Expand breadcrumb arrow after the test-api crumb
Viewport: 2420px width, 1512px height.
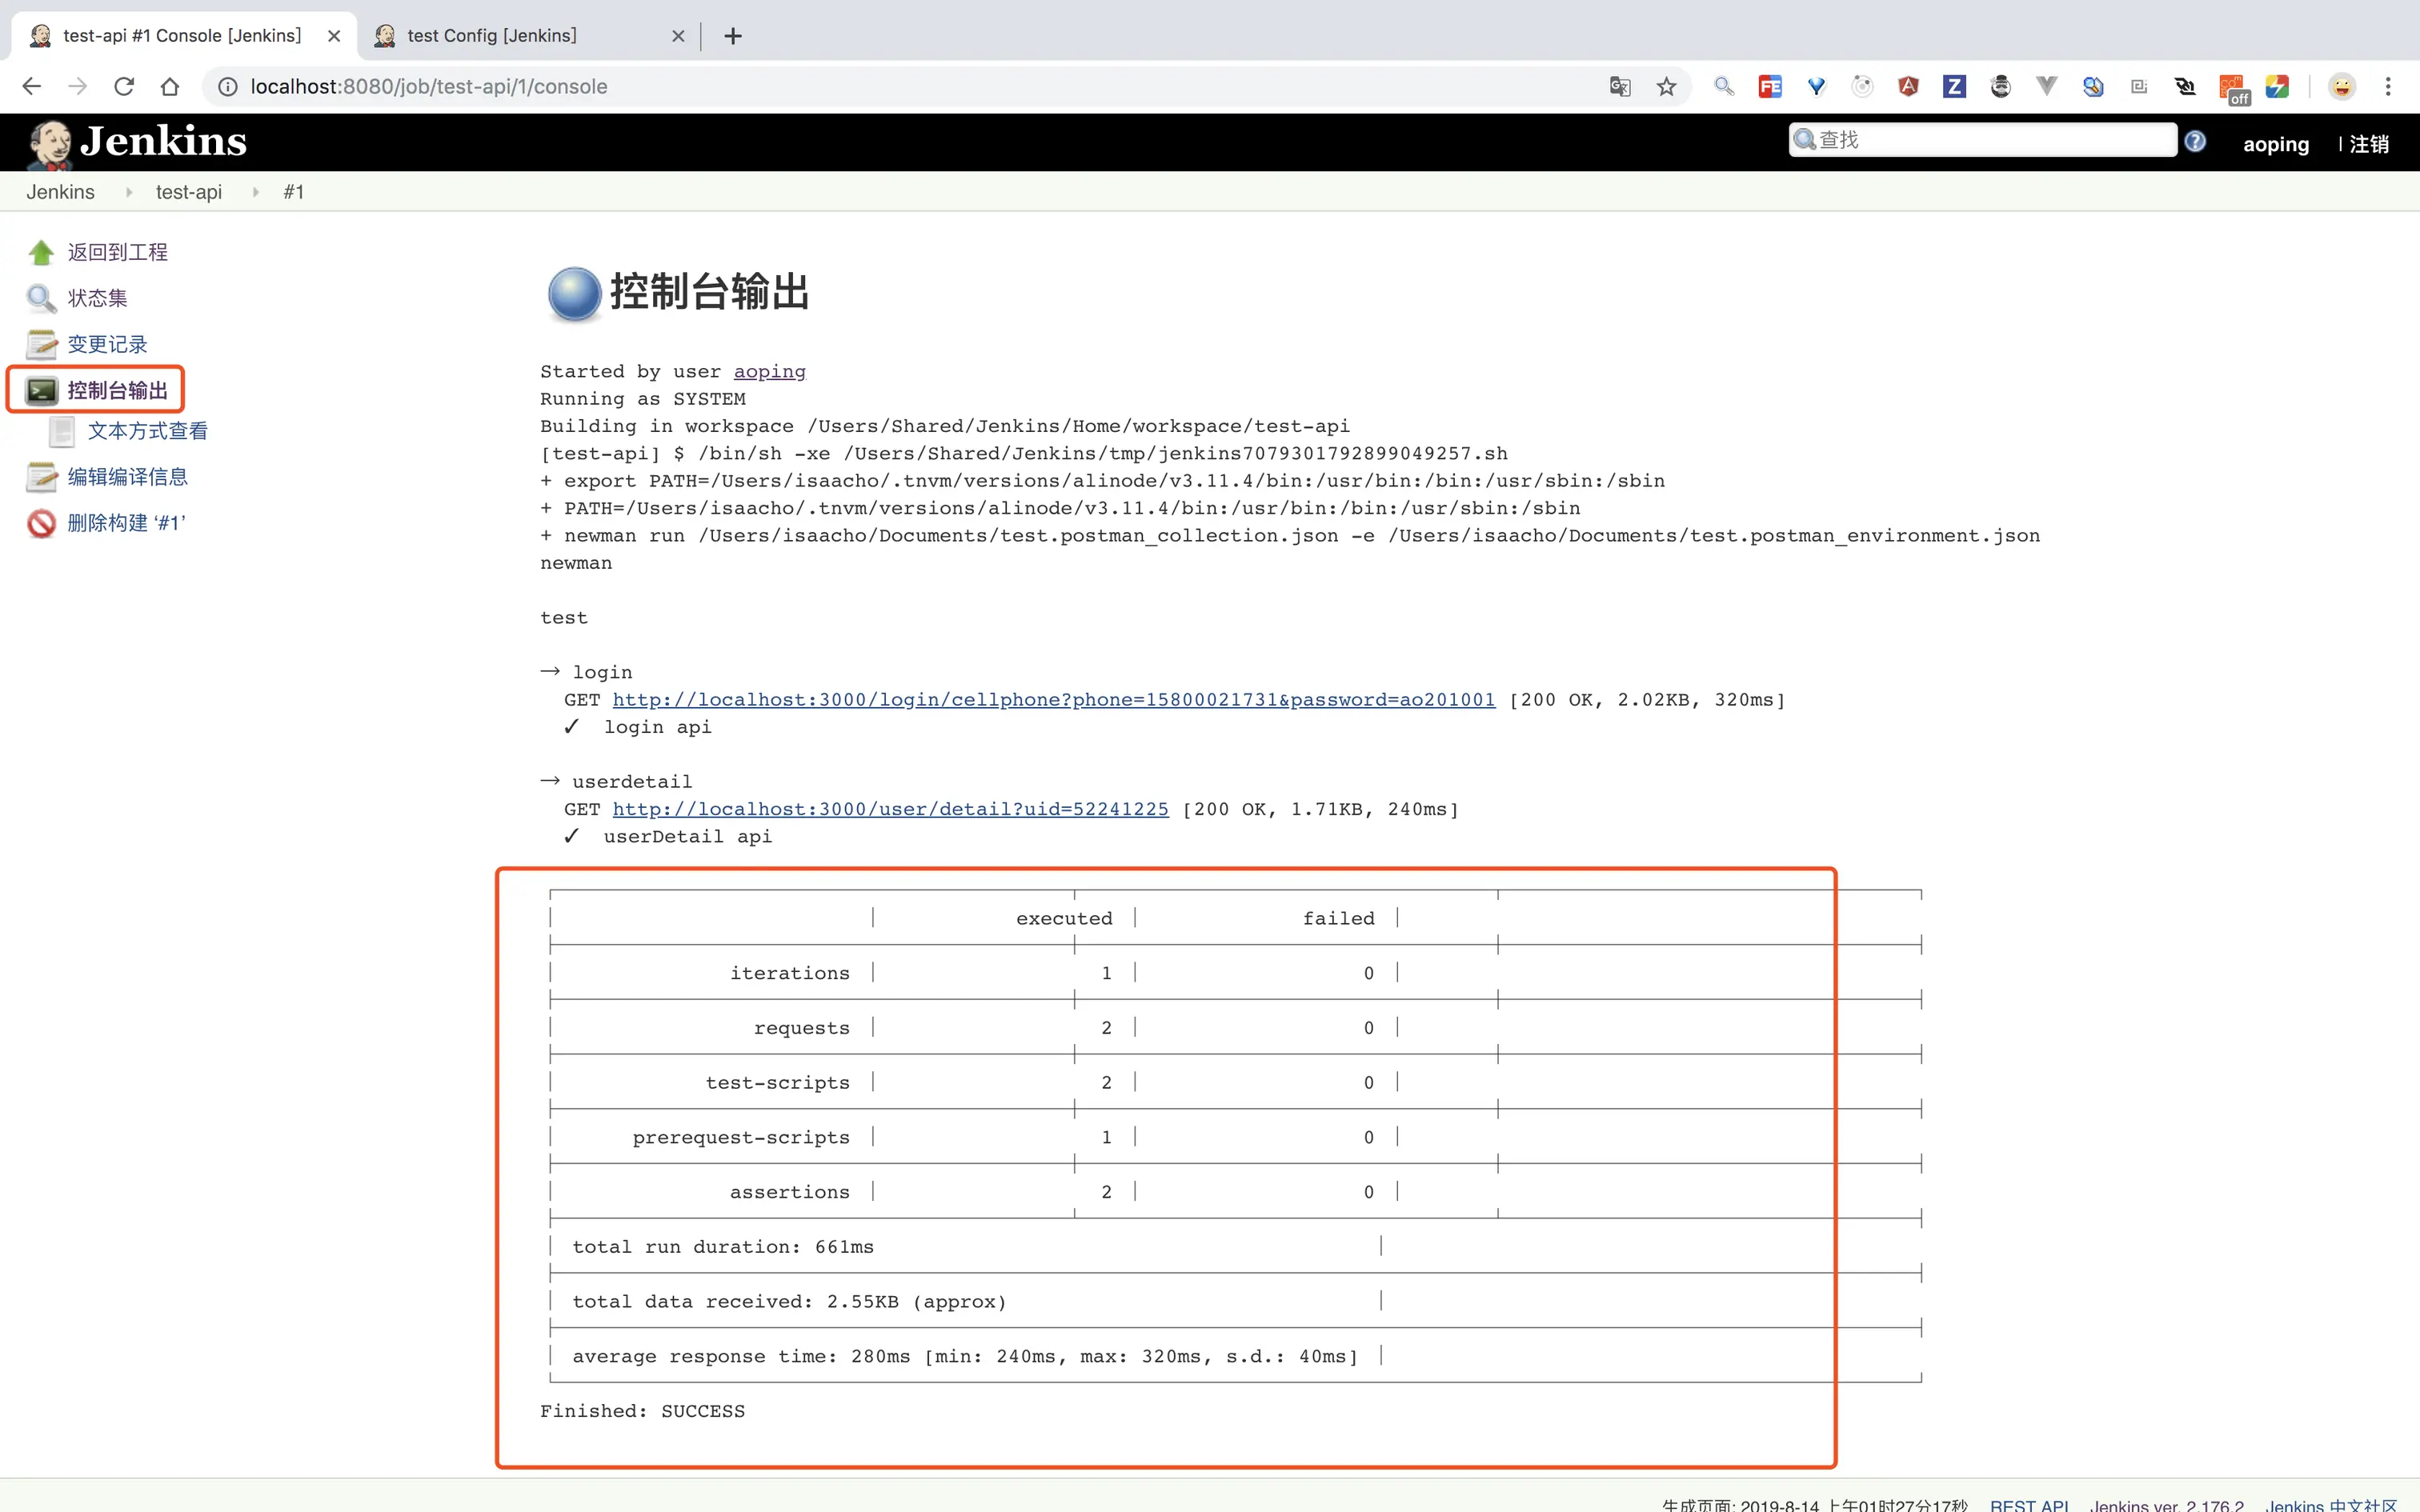[256, 192]
